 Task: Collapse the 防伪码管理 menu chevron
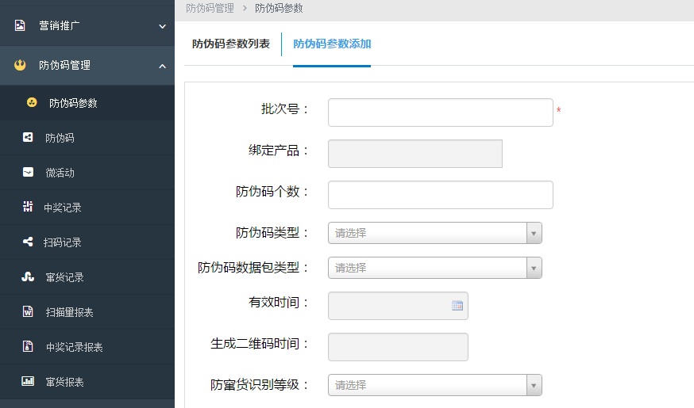click(x=163, y=67)
